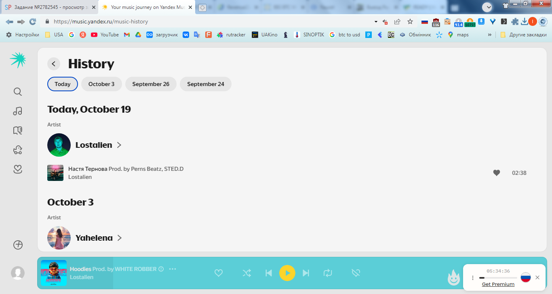Click the share icon in the address bar
Viewport: 552px width, 294px height.
pyautogui.click(x=397, y=22)
